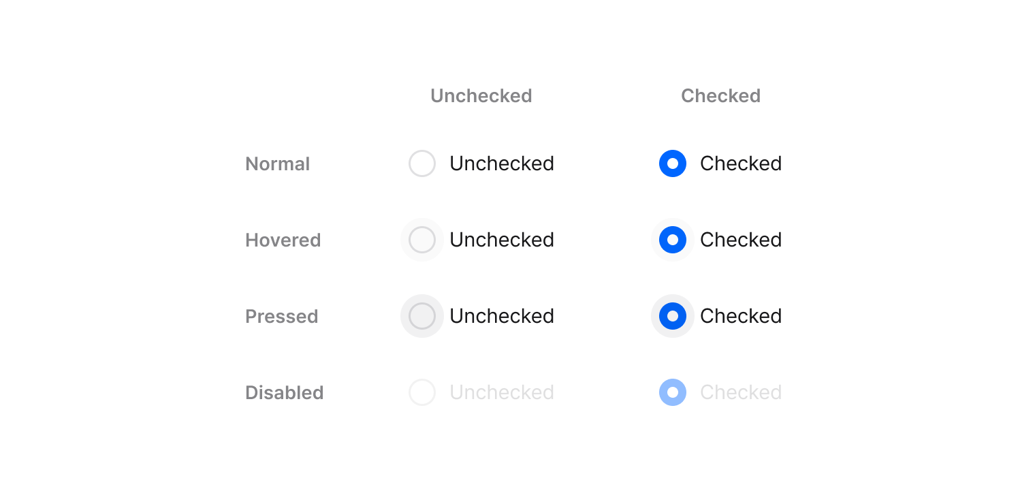Select the Normal unchecked radio button
This screenshot has width=1035, height=504.
(x=422, y=163)
